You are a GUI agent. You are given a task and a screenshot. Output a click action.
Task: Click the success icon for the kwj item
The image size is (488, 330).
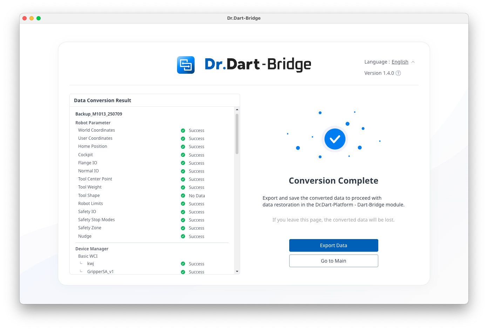pyautogui.click(x=183, y=264)
